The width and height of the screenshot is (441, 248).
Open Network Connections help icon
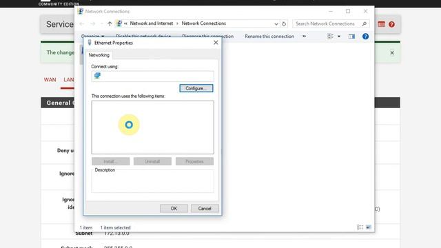[365, 37]
